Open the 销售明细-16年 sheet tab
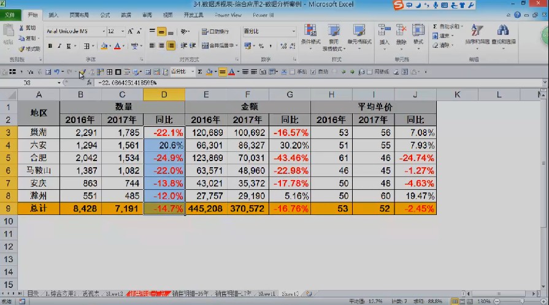Screen dimensions: 549x305 click(x=191, y=293)
